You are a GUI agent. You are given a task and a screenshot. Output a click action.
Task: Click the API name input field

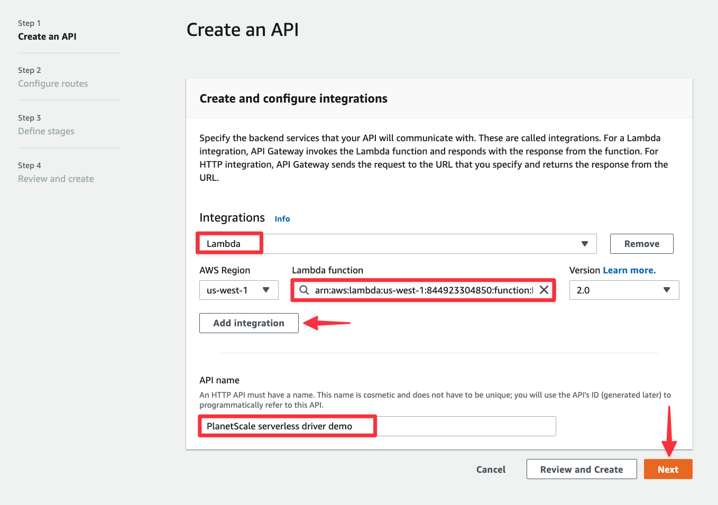click(x=378, y=426)
